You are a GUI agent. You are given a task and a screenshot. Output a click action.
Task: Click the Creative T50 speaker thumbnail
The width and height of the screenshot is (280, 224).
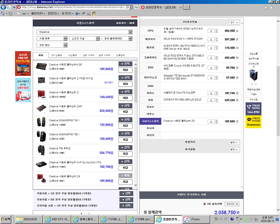(41, 150)
